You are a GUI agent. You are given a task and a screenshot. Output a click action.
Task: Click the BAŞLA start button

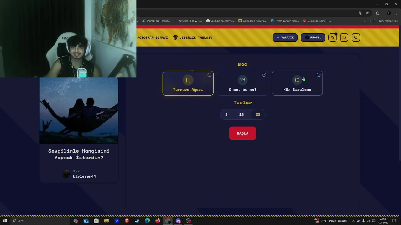242,133
